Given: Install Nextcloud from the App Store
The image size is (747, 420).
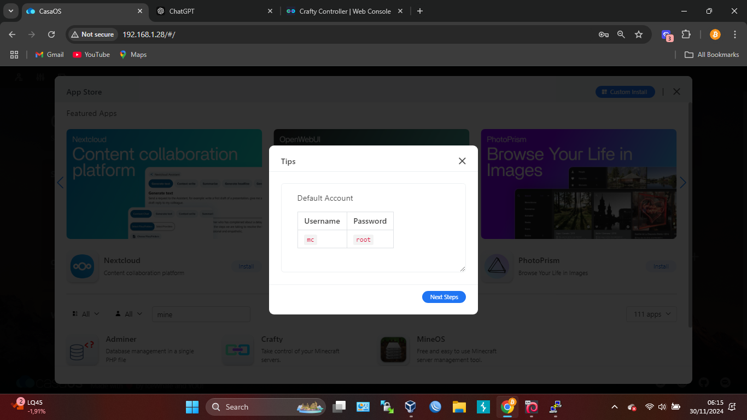Looking at the screenshot, I should click(246, 266).
